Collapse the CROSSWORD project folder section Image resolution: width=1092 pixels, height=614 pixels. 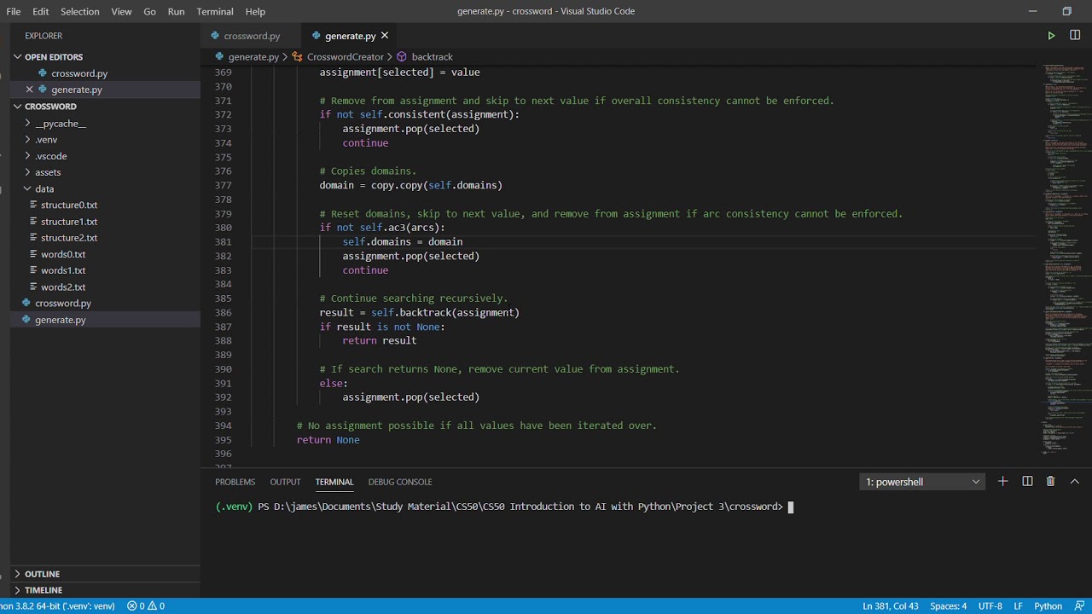coord(17,107)
